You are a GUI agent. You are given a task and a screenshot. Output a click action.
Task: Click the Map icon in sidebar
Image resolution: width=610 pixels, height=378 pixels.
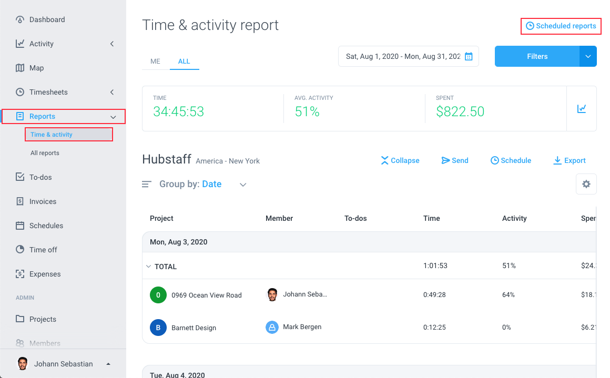pyautogui.click(x=20, y=68)
